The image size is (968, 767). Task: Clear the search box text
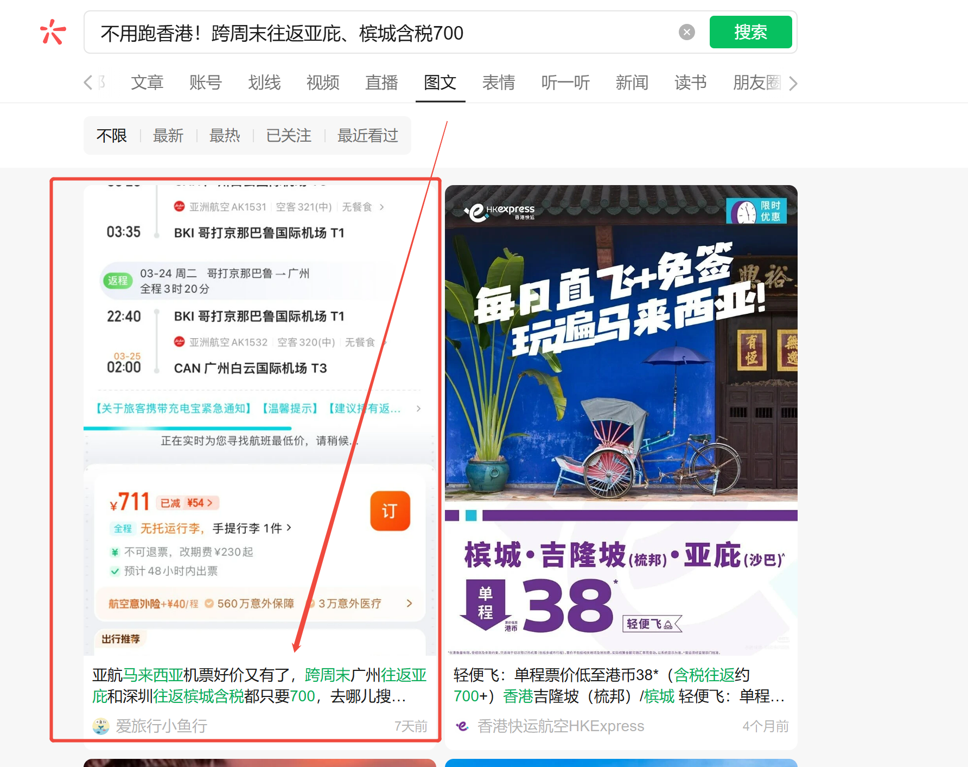pyautogui.click(x=687, y=32)
